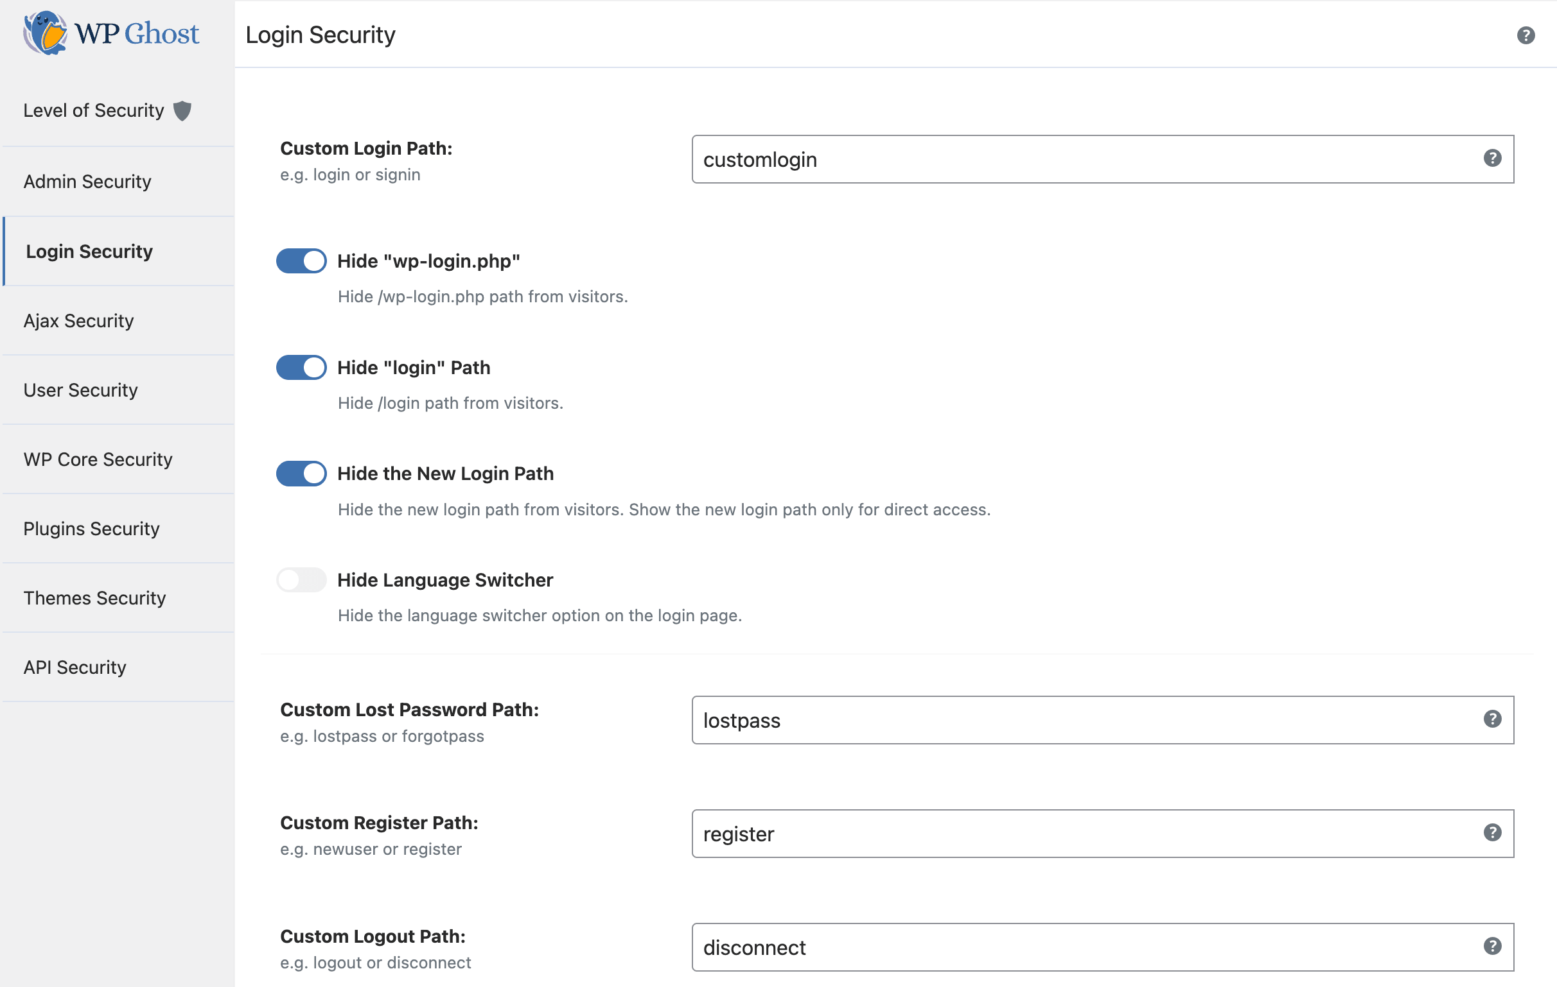Go to the Ajax Security settings
This screenshot has width=1557, height=987.
pyautogui.click(x=79, y=321)
